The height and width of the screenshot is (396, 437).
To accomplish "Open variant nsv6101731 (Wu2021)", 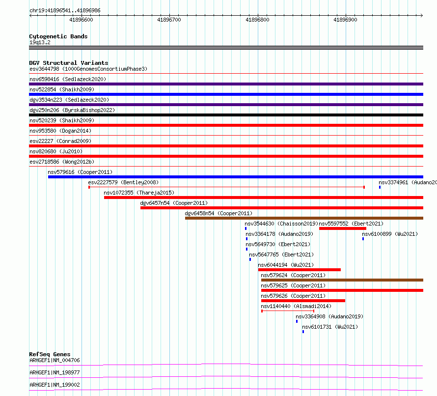I will [330, 327].
